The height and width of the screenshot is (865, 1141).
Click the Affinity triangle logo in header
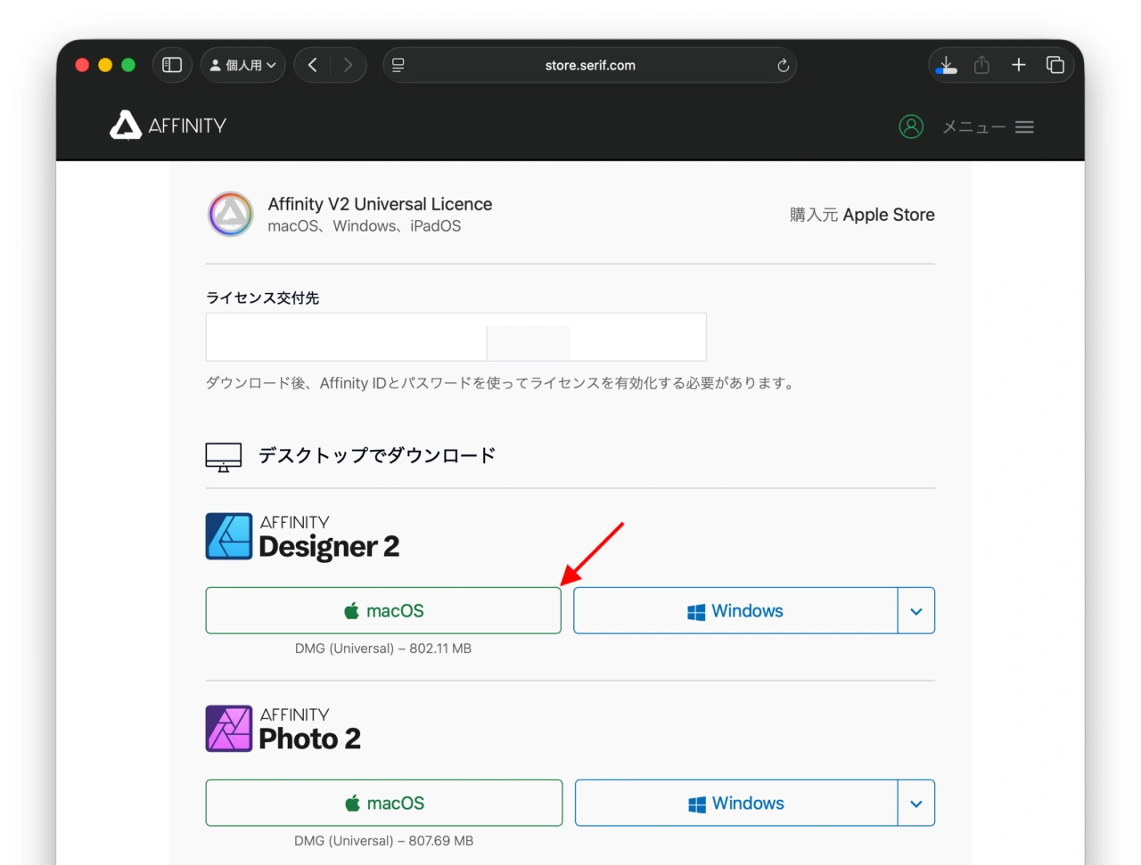click(x=125, y=126)
